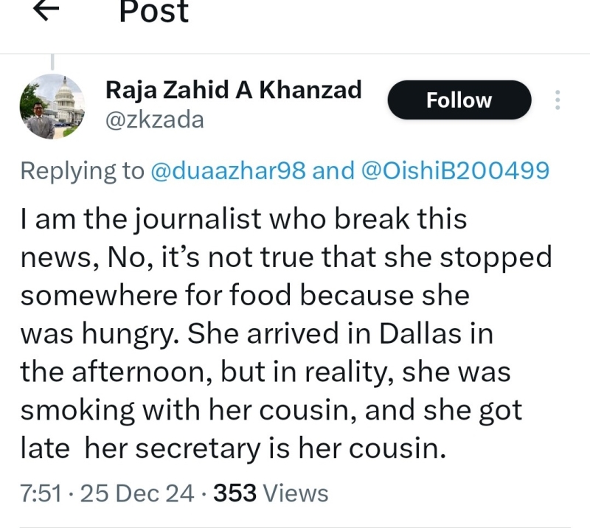Screen dimensions: 590x528
Task: Tap the thread connector line above avatar
Action: (52, 62)
